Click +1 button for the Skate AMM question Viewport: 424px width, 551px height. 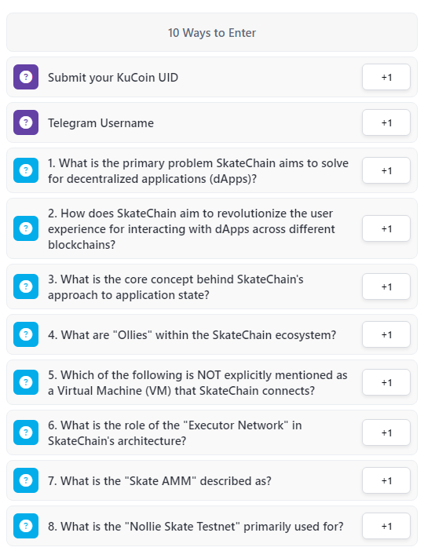(386, 480)
